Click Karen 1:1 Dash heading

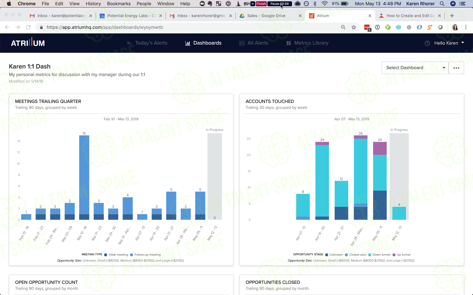(30, 67)
